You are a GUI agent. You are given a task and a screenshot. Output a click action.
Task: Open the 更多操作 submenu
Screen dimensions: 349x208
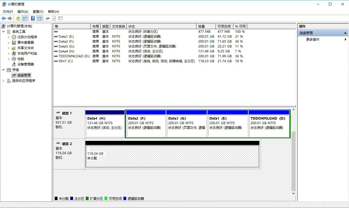(x=323, y=40)
